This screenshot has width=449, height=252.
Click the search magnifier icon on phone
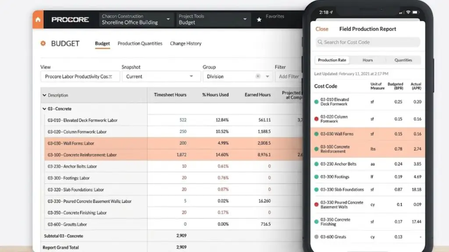320,42
